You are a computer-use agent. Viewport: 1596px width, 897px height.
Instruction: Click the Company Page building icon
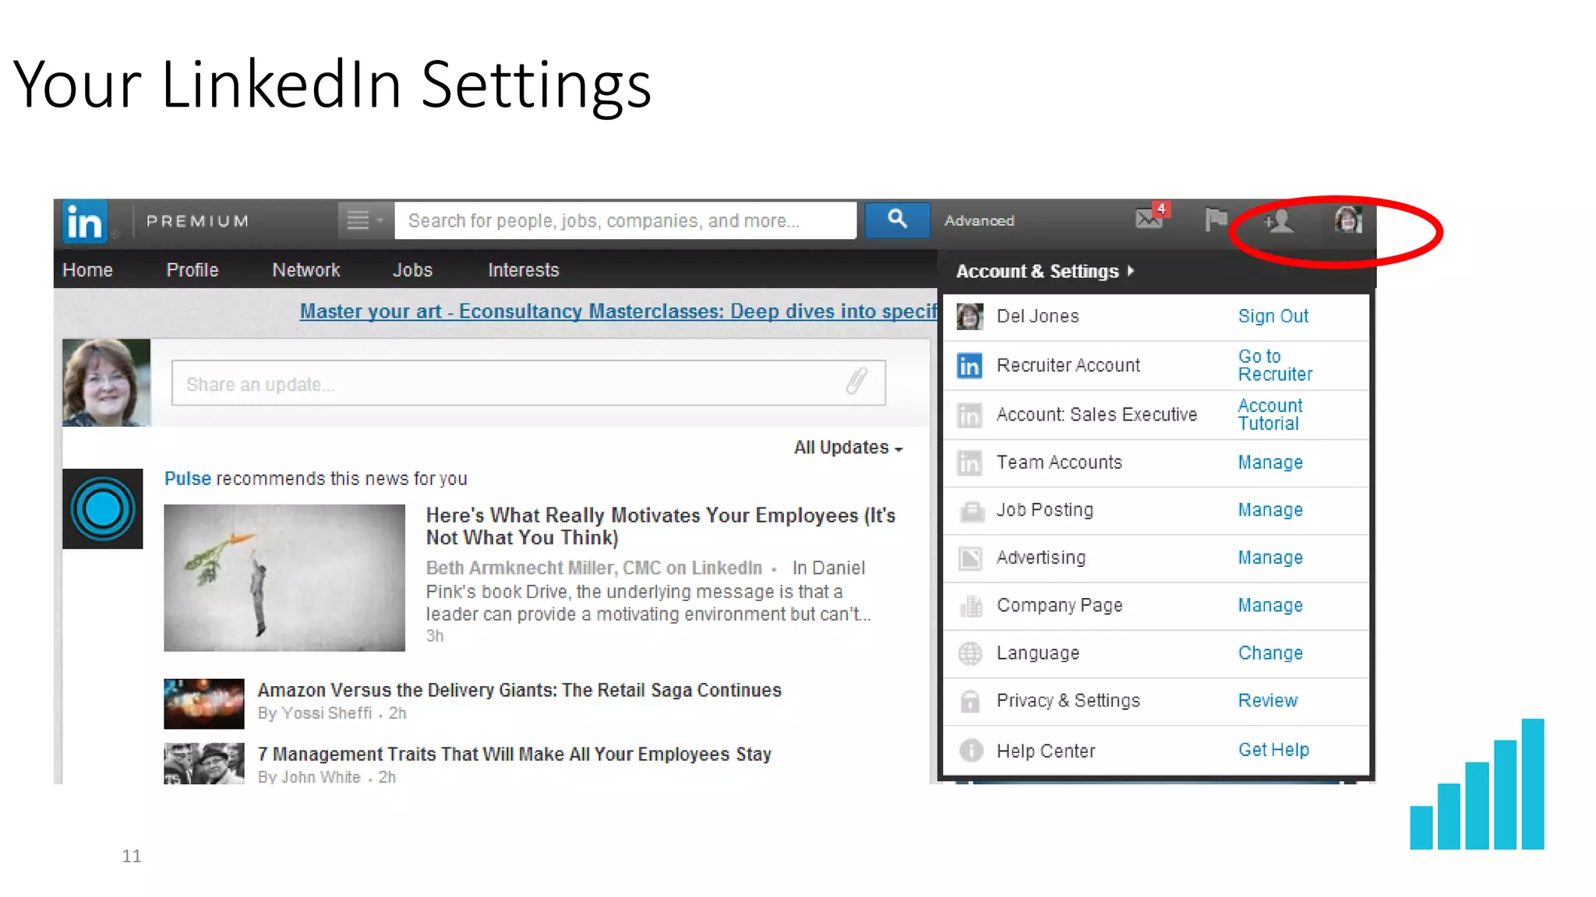point(970,606)
